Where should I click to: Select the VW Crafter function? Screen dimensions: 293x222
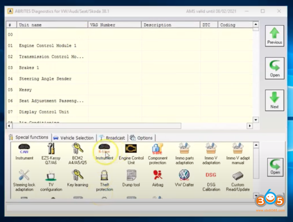tap(184, 178)
